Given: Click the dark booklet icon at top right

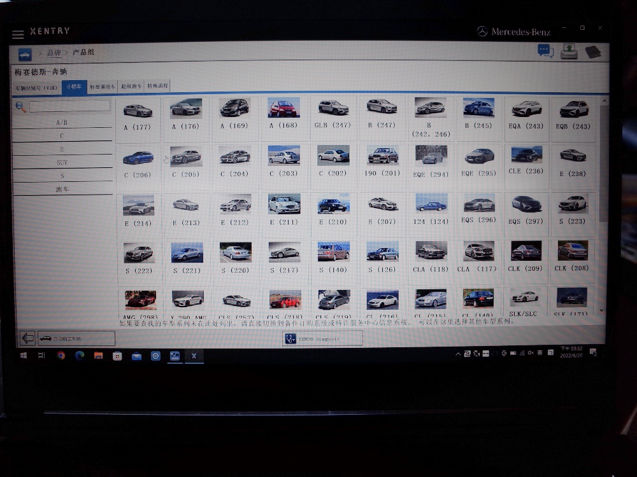Looking at the screenshot, I should coord(593,52).
